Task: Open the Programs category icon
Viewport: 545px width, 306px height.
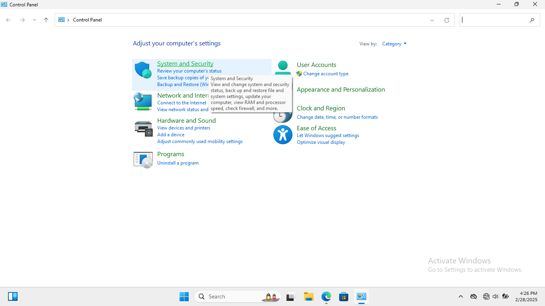Action: point(143,159)
